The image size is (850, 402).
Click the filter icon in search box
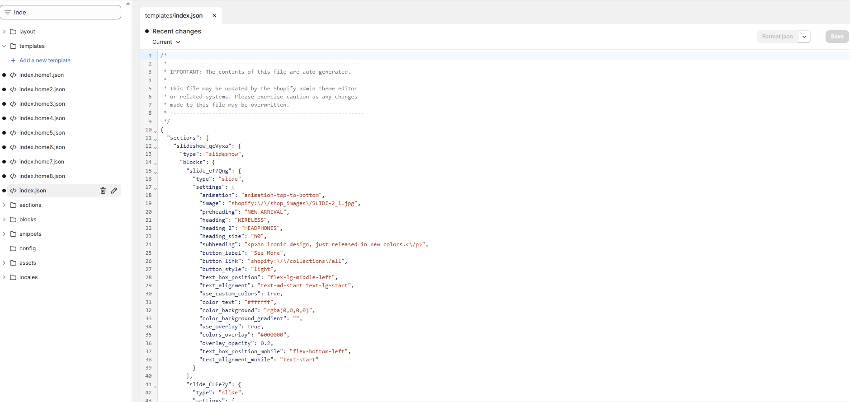click(8, 13)
